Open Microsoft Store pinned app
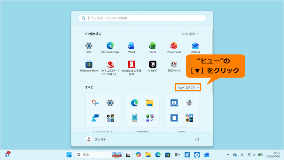This screenshot has height=160, width=284. [89, 67]
